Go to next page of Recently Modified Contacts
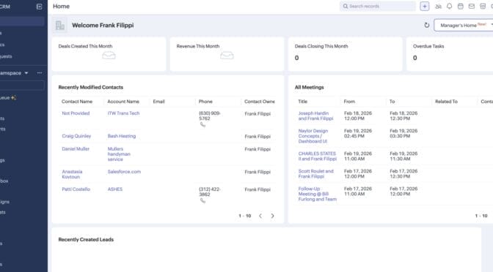The image size is (493, 272). point(272,216)
